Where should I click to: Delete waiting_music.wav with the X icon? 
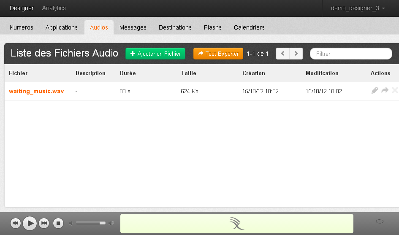pyautogui.click(x=395, y=90)
